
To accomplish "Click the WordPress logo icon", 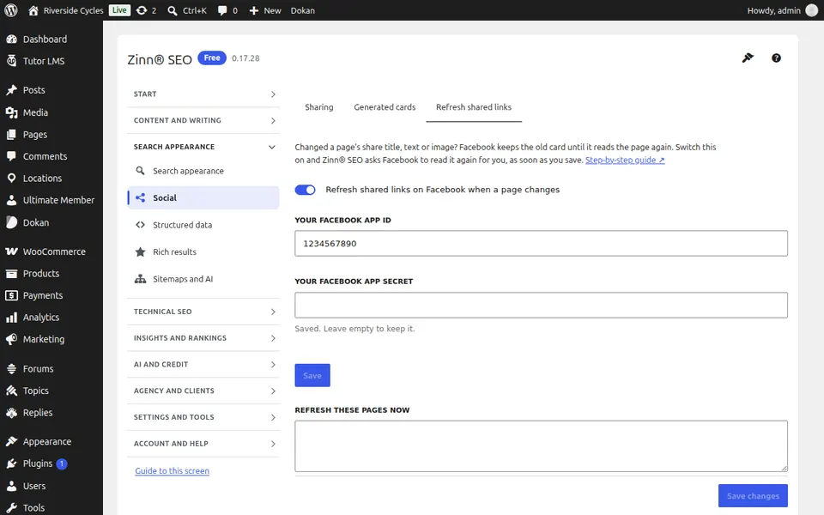I will [10, 10].
